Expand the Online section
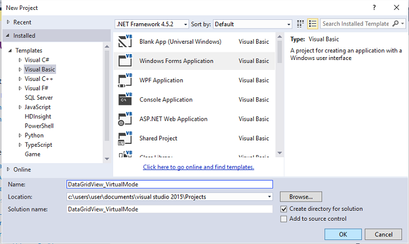The image size is (409, 244). 8,169
